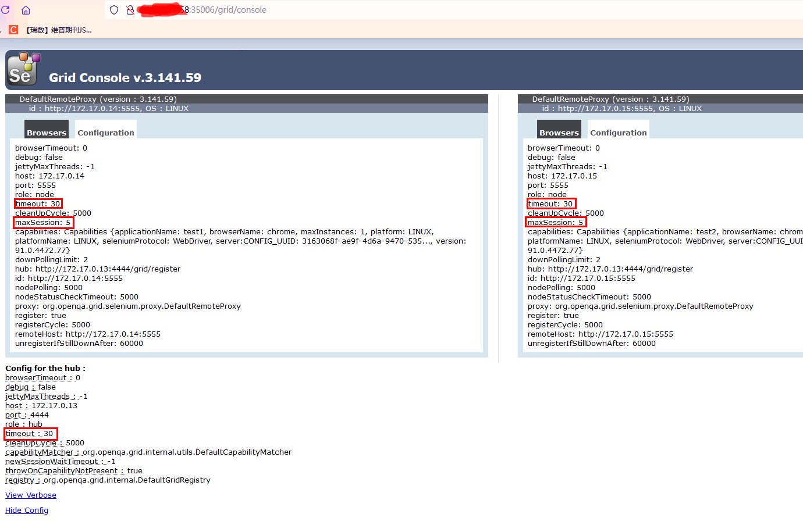Click hub config 'timeout : 30' entry

pyautogui.click(x=29, y=434)
